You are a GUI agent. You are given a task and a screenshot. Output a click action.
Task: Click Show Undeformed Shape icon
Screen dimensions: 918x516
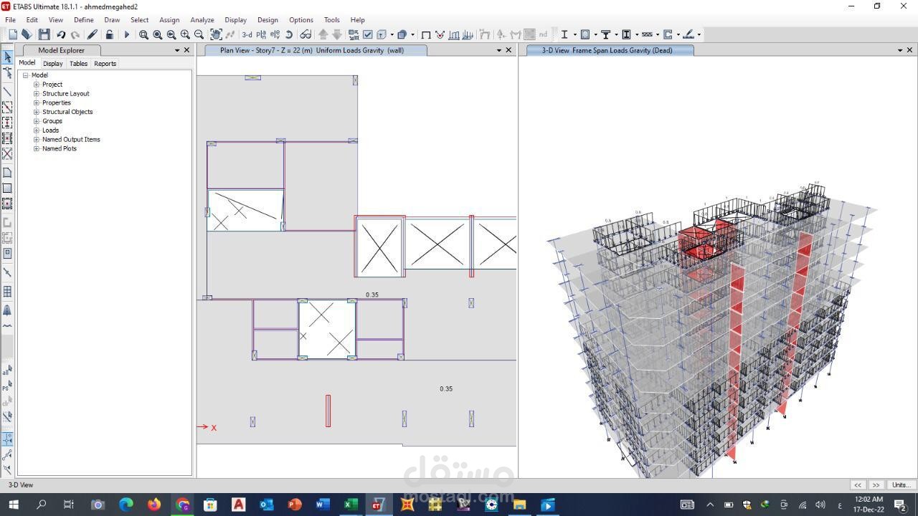pos(426,34)
